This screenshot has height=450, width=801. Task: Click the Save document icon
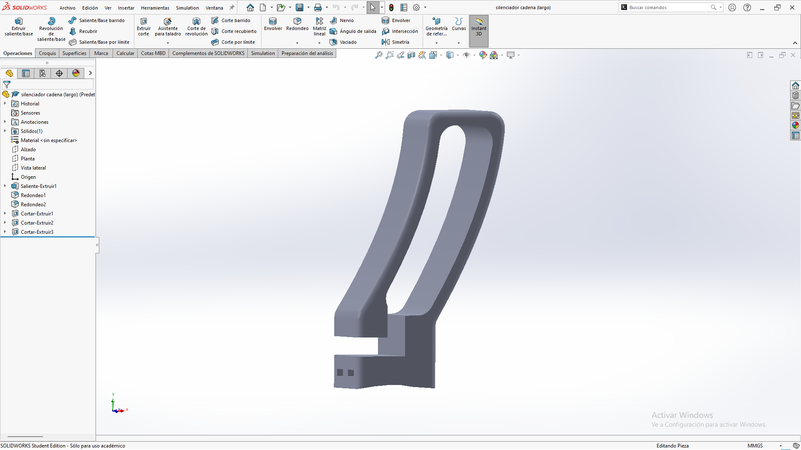pyautogui.click(x=299, y=7)
